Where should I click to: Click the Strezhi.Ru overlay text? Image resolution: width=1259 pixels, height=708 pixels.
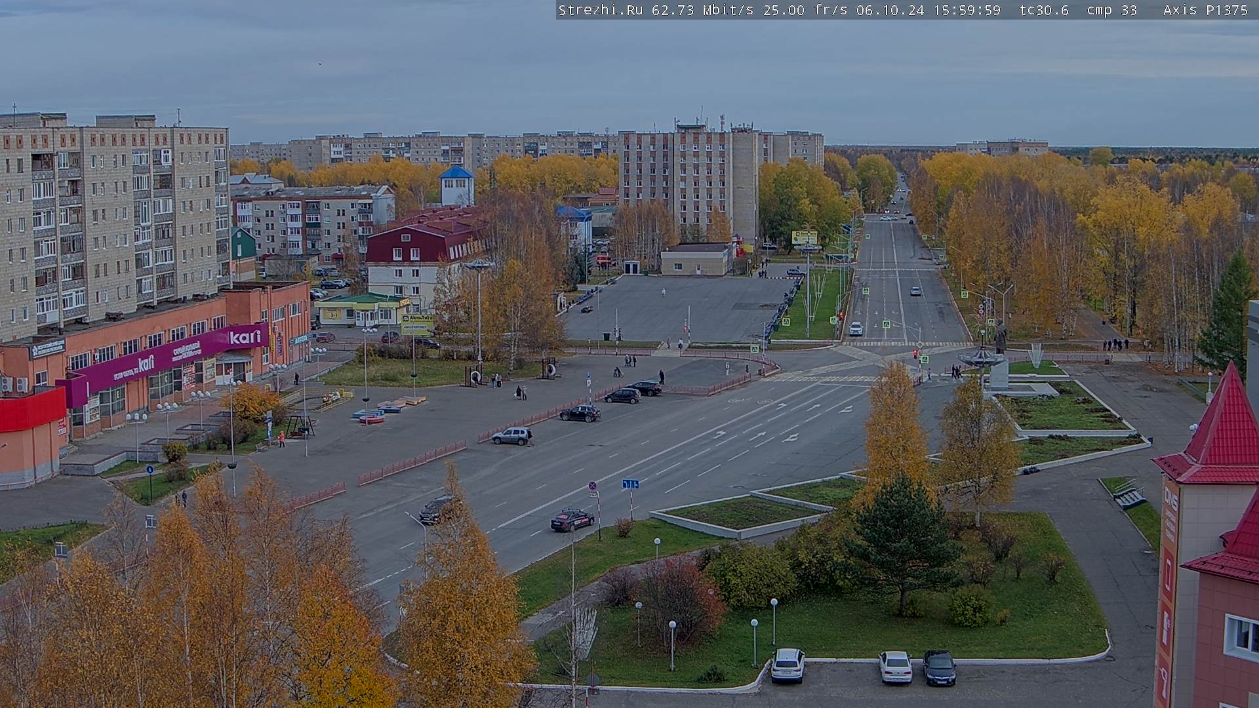click(x=600, y=10)
